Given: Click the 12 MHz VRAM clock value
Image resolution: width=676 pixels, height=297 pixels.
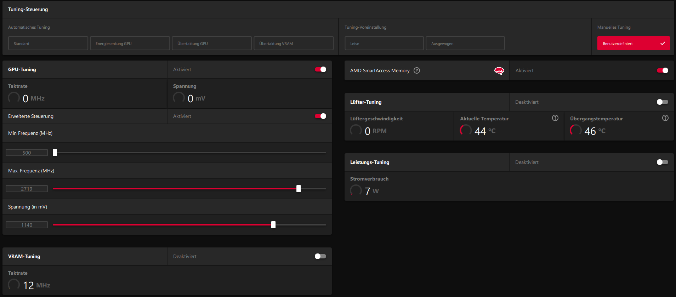Looking at the screenshot, I should tap(37, 285).
